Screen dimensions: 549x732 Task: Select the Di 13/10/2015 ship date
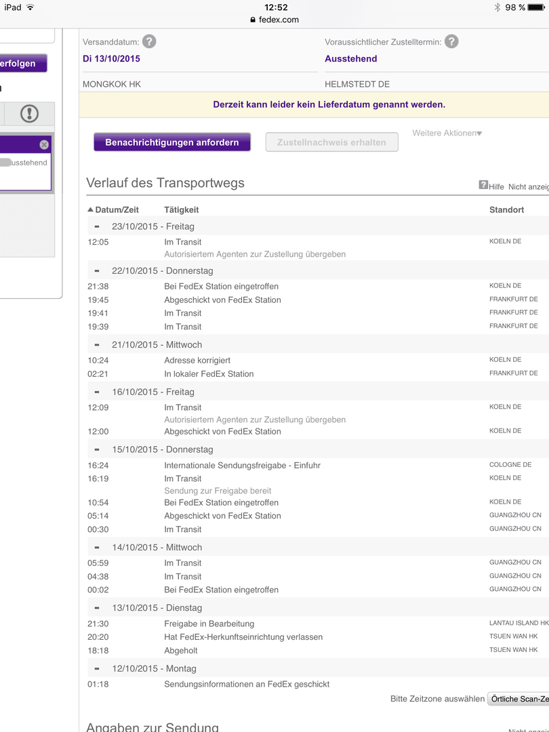point(111,59)
